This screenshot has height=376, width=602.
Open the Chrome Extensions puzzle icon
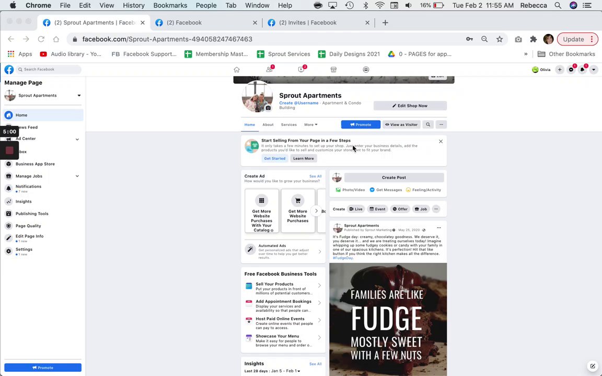tap(533, 39)
